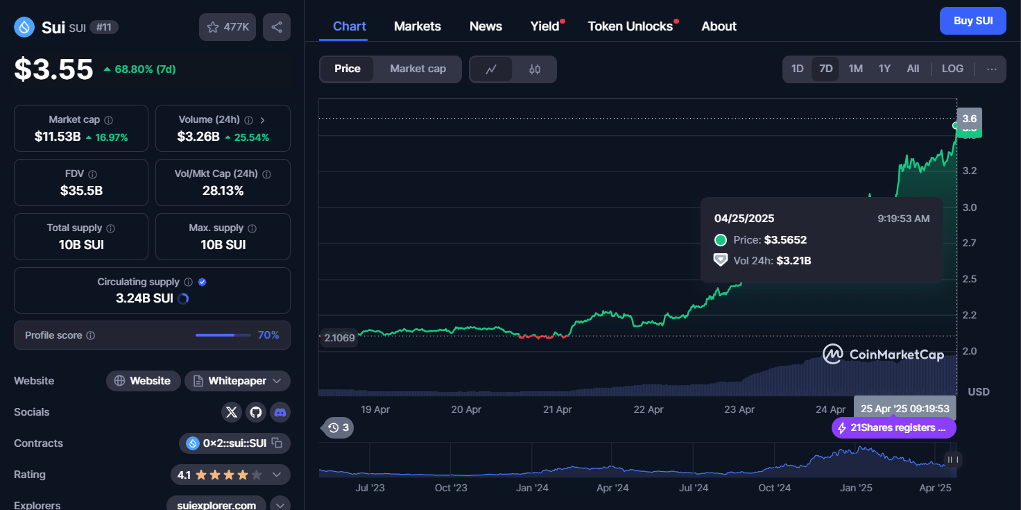Copy the SUI contract address

click(277, 443)
